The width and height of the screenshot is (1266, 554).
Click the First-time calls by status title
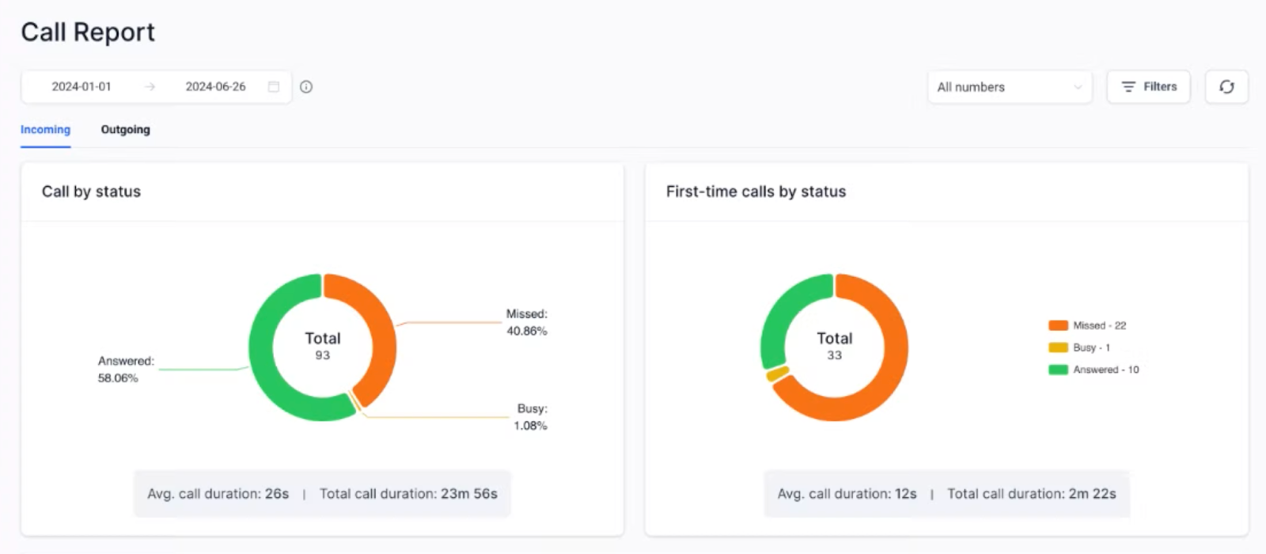tap(756, 192)
